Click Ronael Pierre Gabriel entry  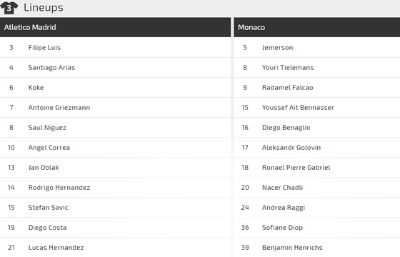(x=296, y=168)
